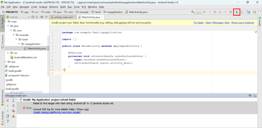Open Project panel gear settings

(42, 17)
